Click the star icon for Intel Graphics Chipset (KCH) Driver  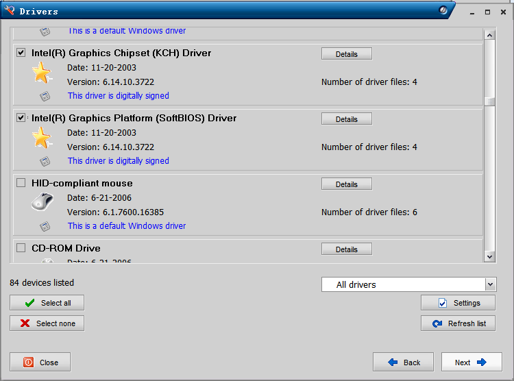[x=42, y=73]
